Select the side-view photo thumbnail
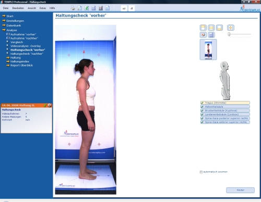The image size is (261, 202). pos(208,49)
